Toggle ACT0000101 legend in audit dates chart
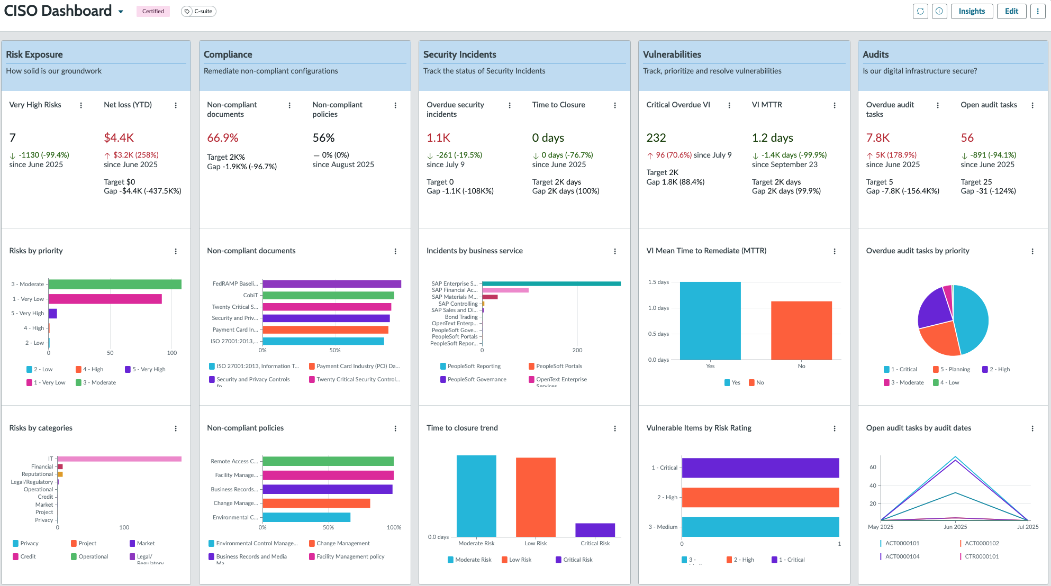 click(900, 543)
